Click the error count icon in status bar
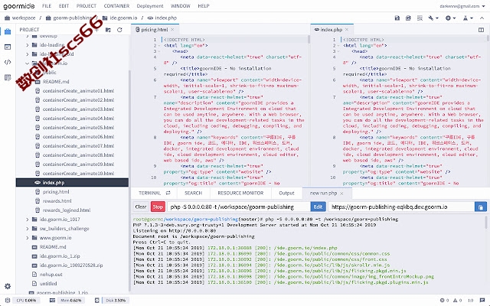490x306 pixels. [443, 301]
